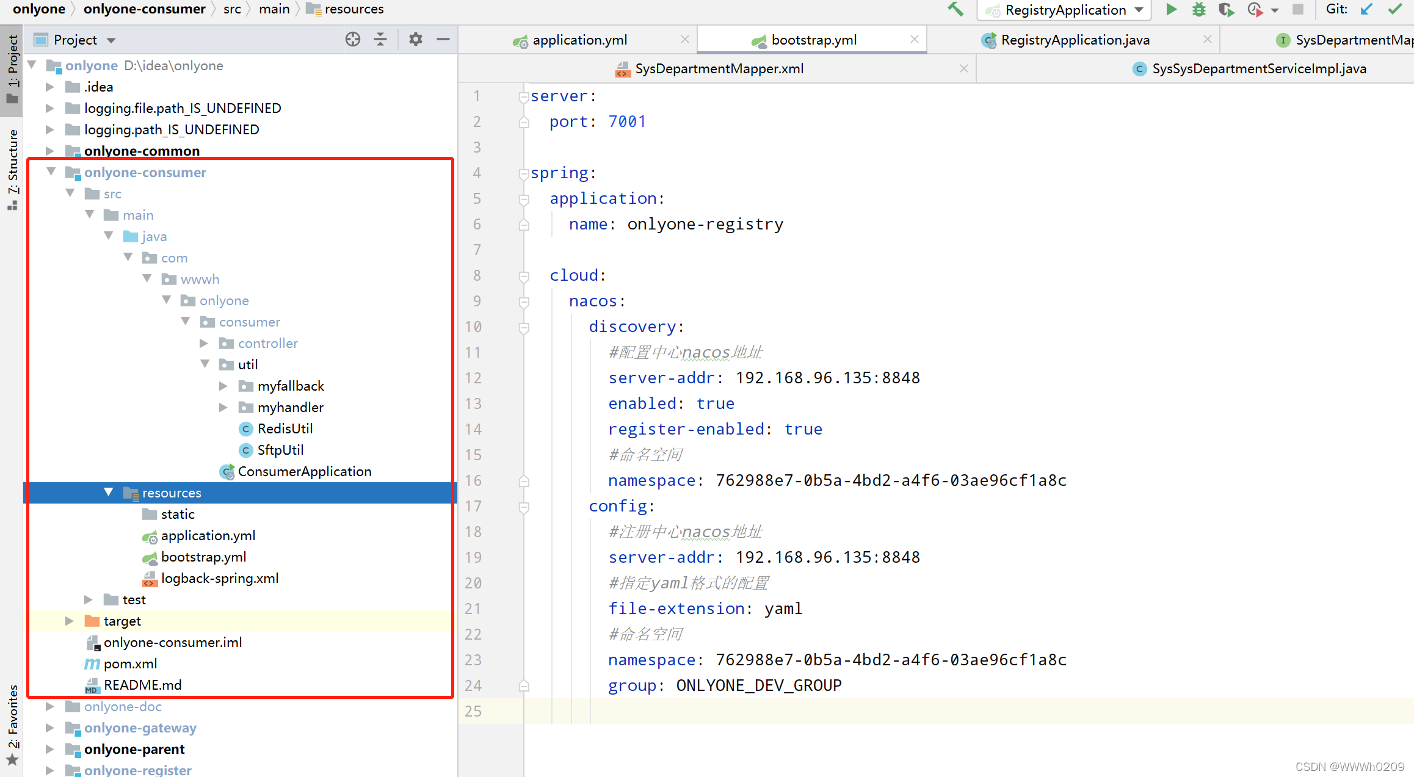Click the Debug bug icon

(1199, 9)
